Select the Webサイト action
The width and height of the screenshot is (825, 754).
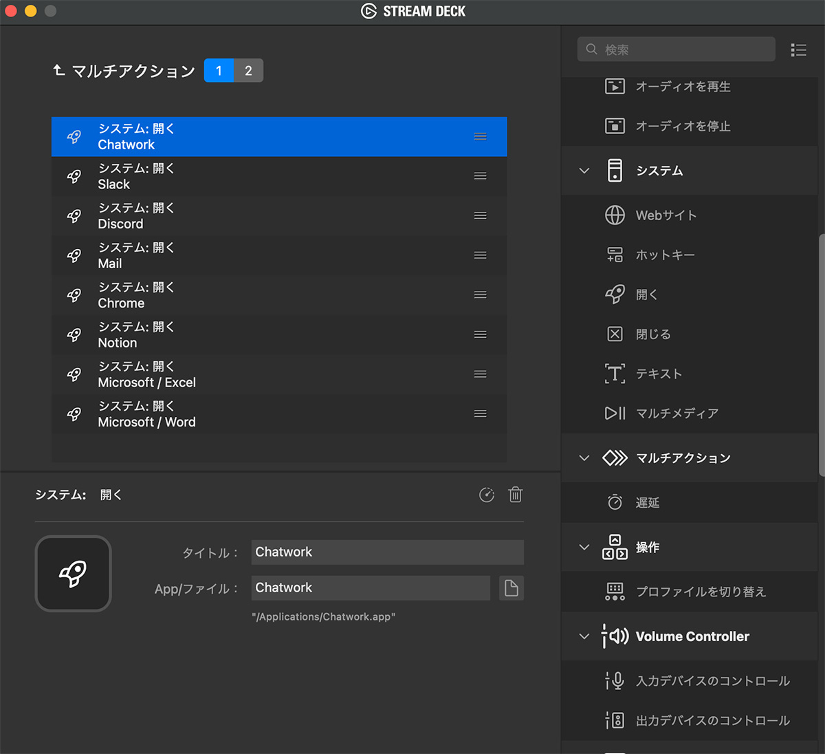click(x=689, y=215)
